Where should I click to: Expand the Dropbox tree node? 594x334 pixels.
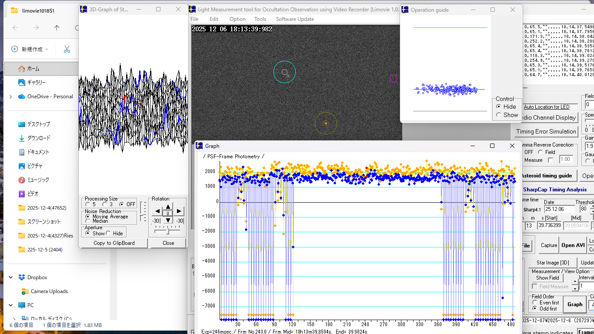[x=11, y=277]
